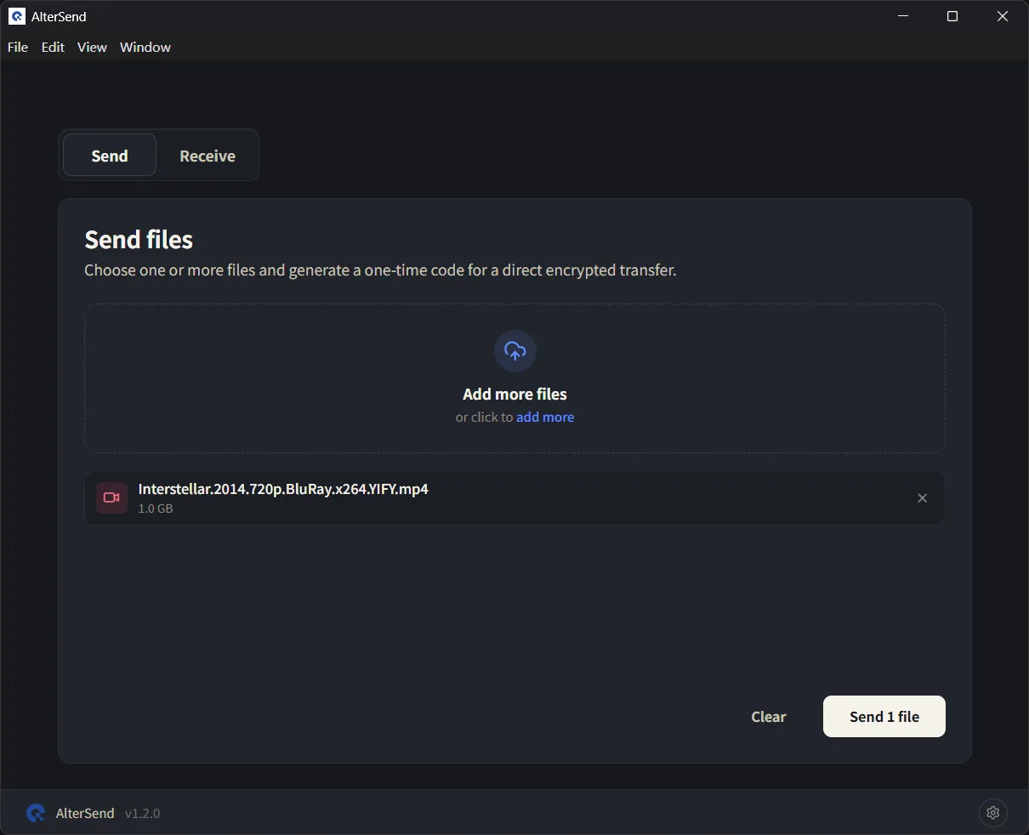Select the Send tab
The image size is (1029, 835).
coord(110,156)
